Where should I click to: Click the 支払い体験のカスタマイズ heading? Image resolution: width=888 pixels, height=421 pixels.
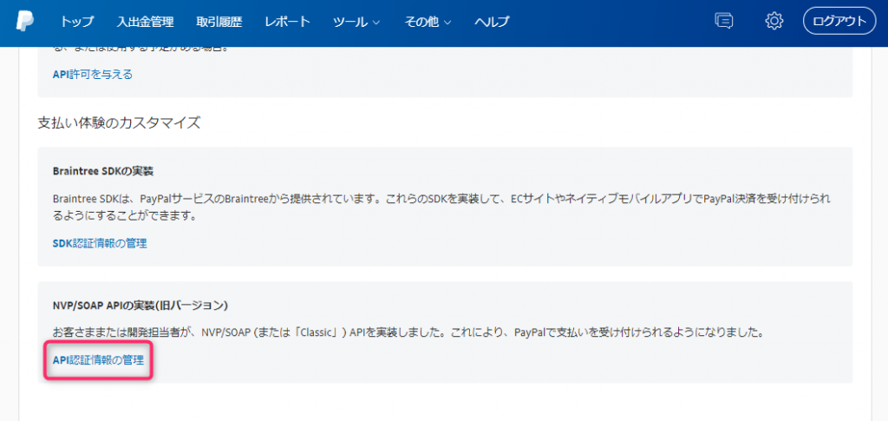119,123
